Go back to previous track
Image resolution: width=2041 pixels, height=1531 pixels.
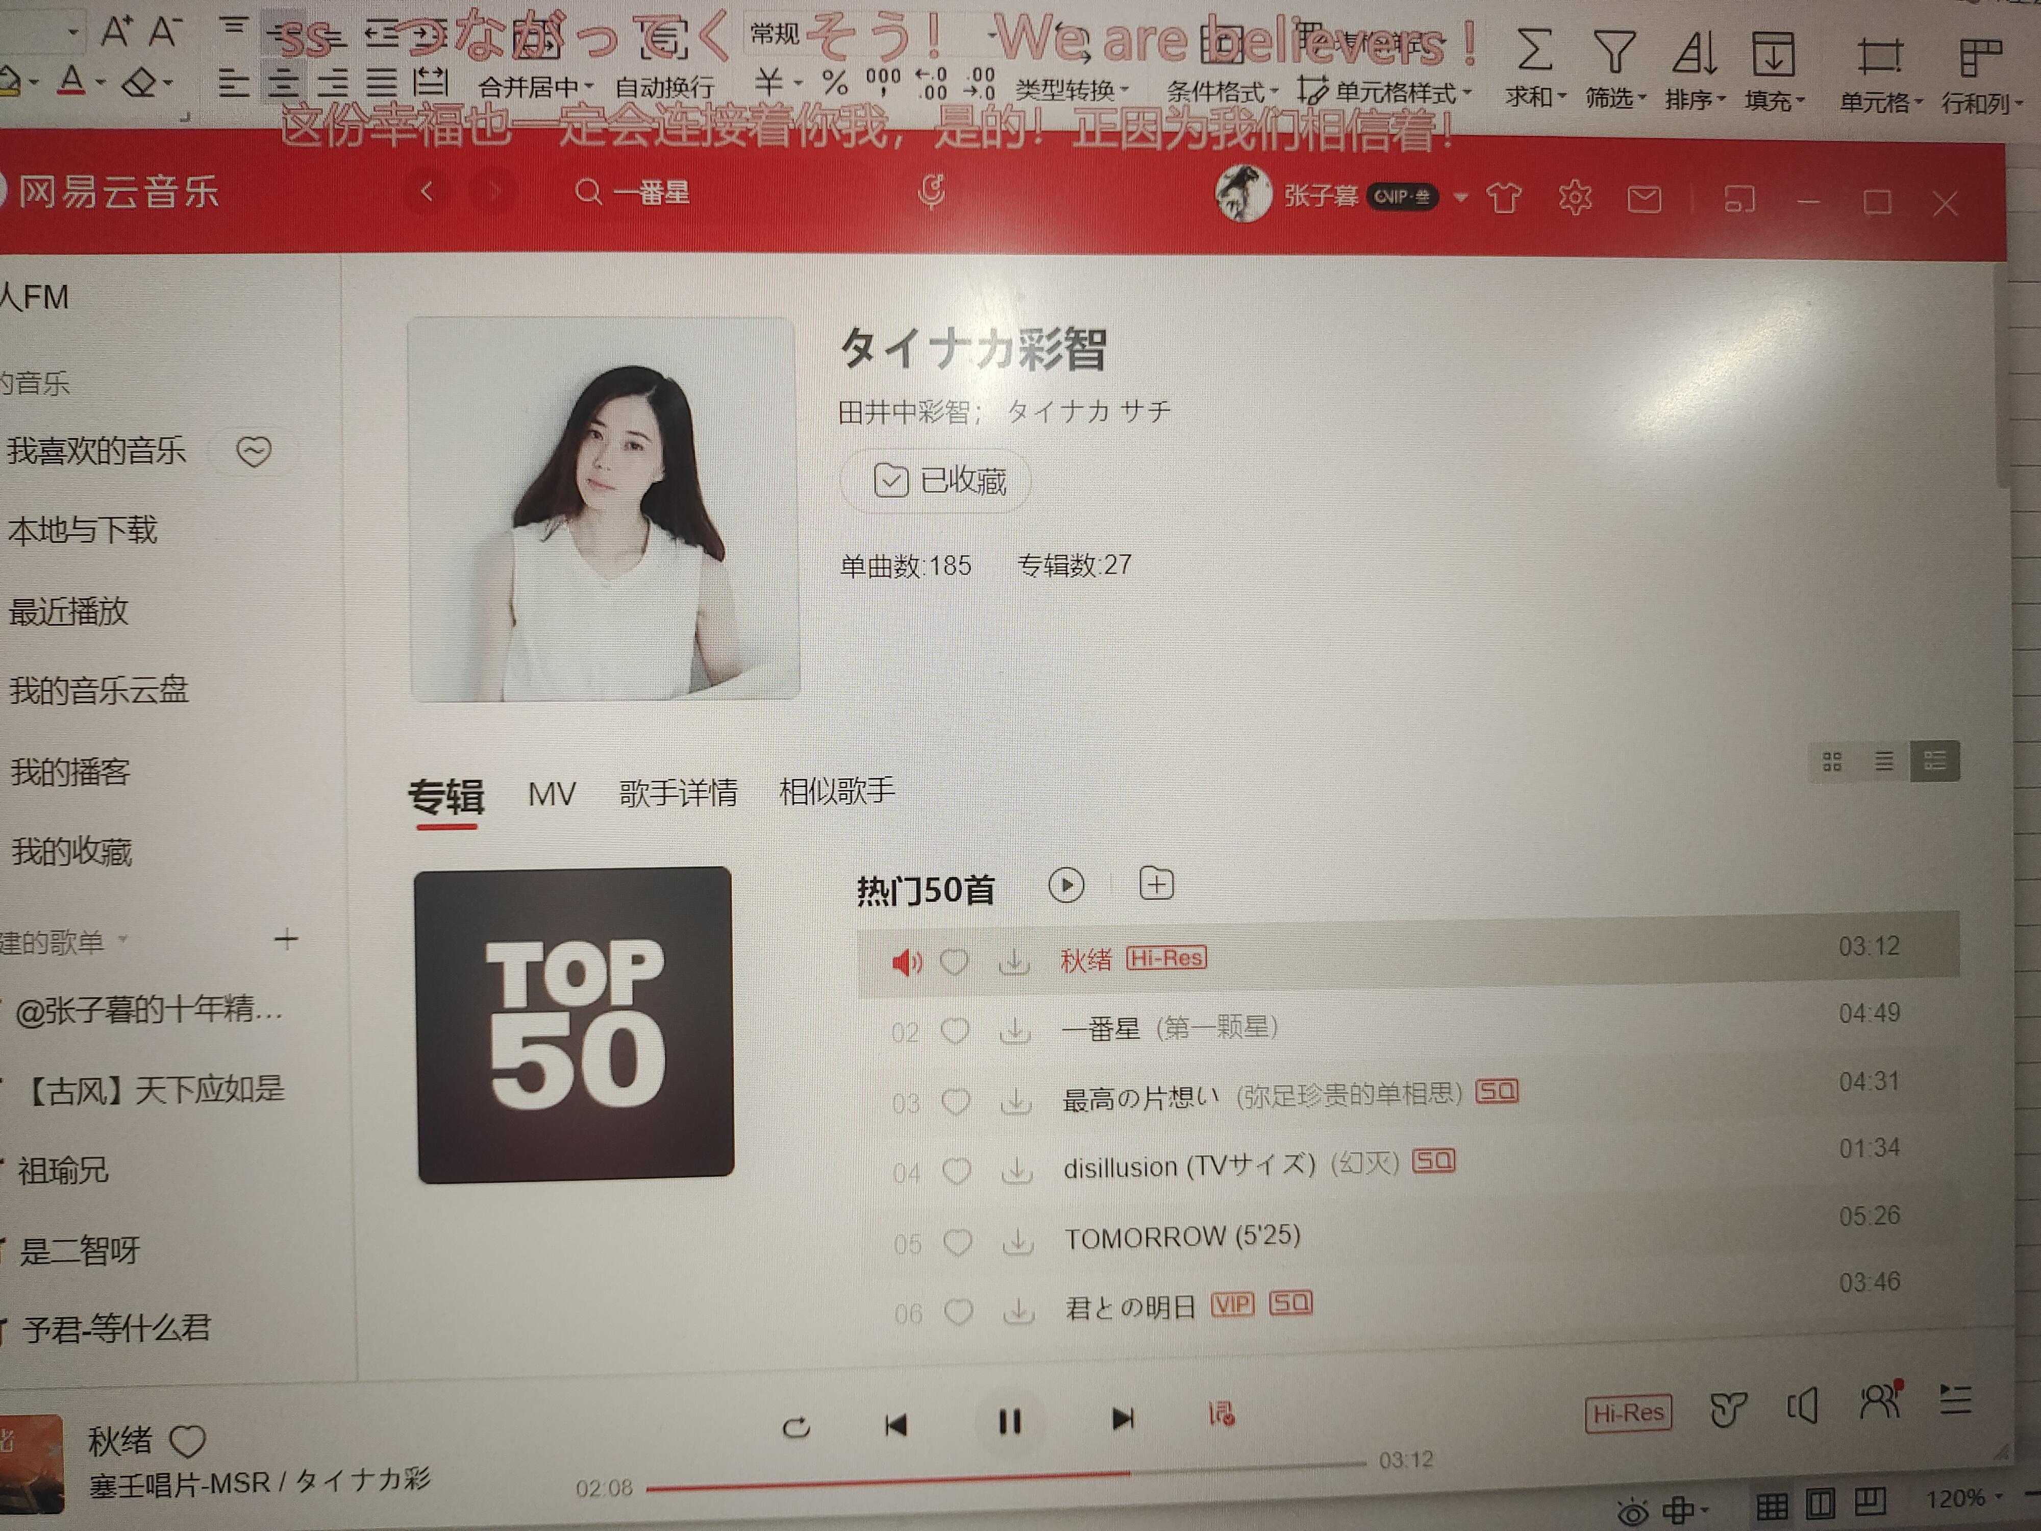point(895,1425)
